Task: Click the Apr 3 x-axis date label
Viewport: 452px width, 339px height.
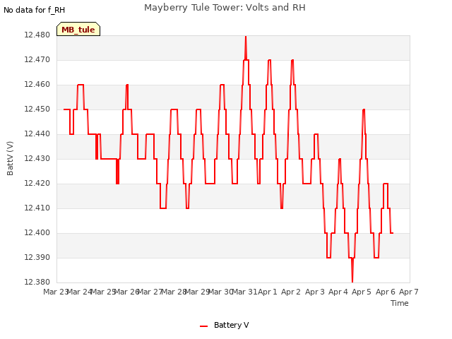Action: [315, 292]
